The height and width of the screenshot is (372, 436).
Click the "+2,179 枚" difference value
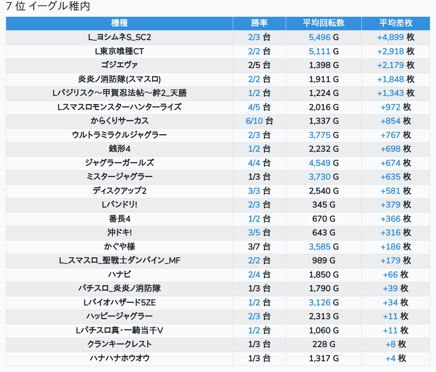(x=396, y=65)
